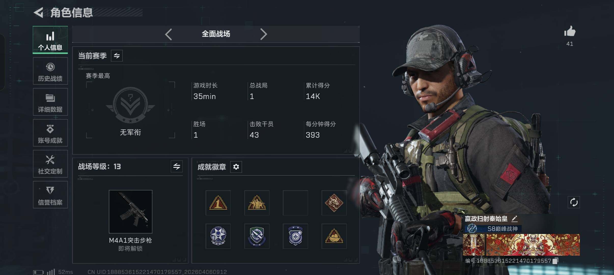Copy the player ID with the copy icon
Viewport: 614px width, 275px height.
pyautogui.click(x=555, y=261)
